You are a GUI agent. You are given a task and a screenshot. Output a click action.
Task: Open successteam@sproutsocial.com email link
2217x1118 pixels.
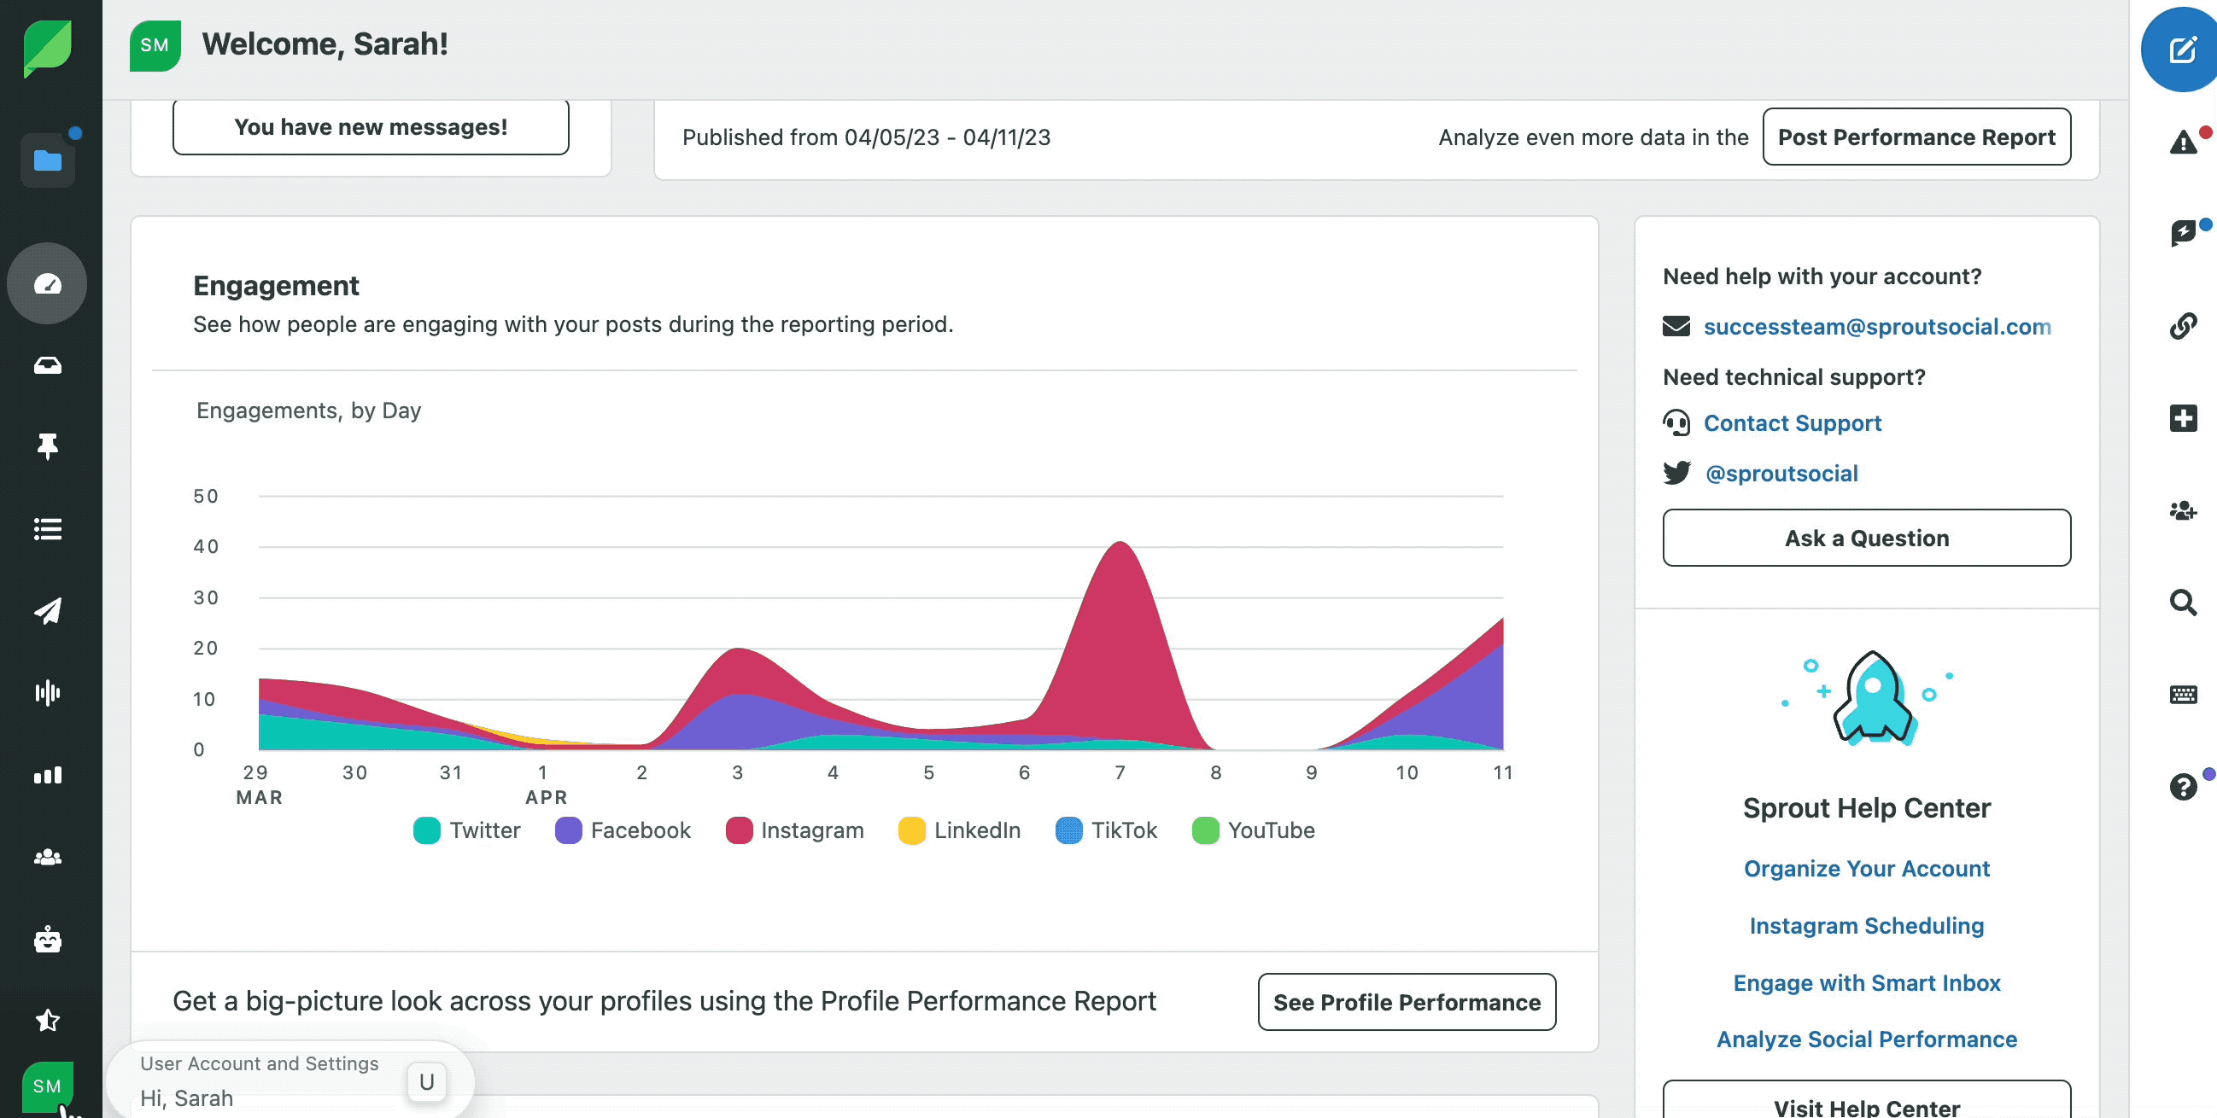click(1877, 327)
